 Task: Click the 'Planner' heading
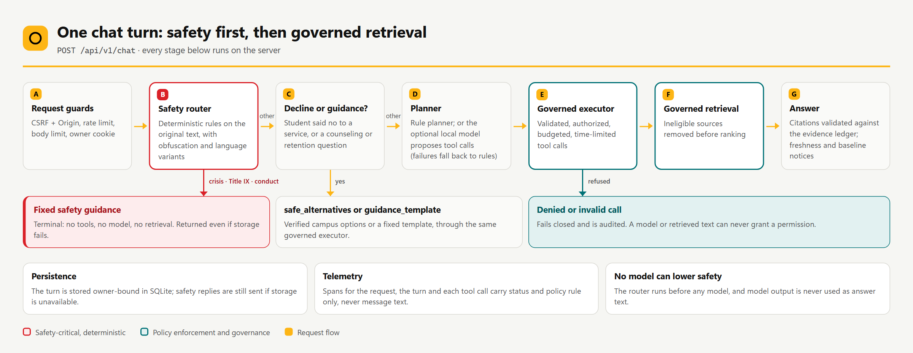pyautogui.click(x=426, y=108)
